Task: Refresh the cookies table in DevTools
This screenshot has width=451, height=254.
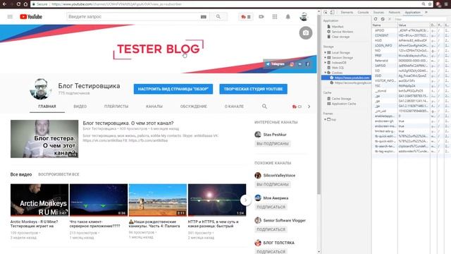Action: (x=376, y=19)
